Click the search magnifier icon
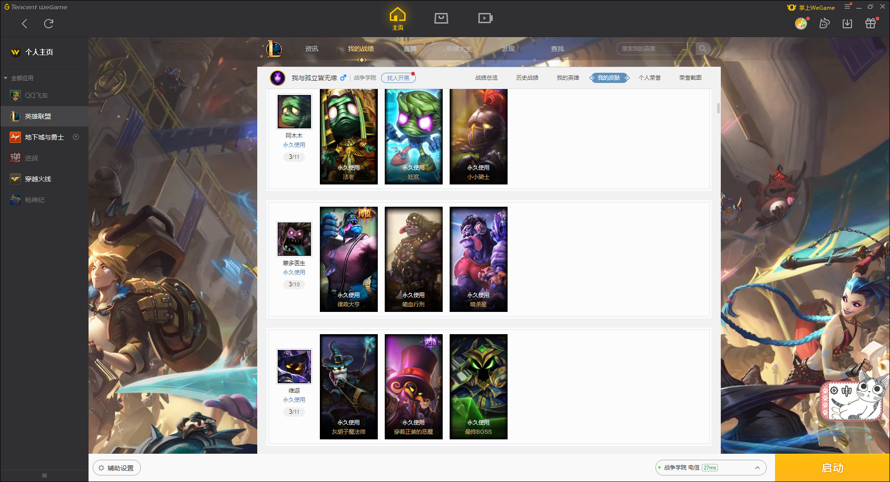 pyautogui.click(x=703, y=49)
